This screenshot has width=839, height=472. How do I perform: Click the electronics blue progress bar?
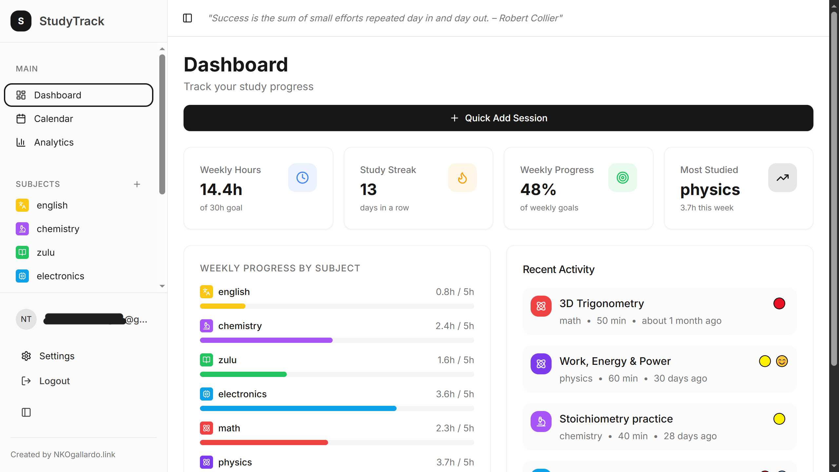coord(298,408)
